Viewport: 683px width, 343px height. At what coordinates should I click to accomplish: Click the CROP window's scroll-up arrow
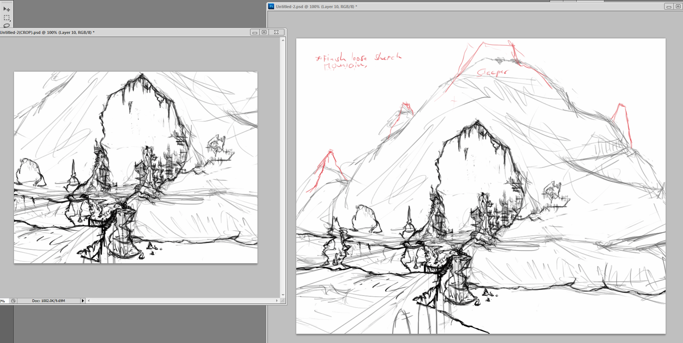[283, 40]
